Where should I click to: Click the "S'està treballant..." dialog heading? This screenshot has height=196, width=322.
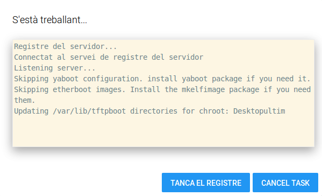coord(49,20)
